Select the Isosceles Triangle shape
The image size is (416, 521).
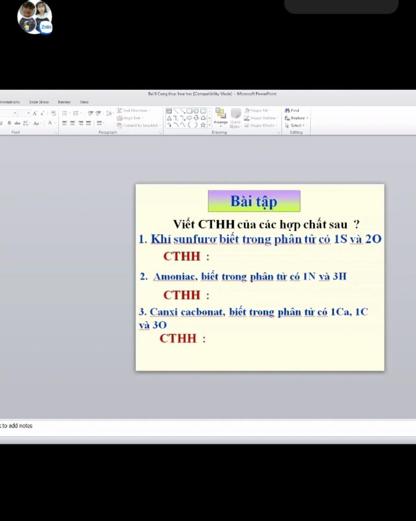169,118
